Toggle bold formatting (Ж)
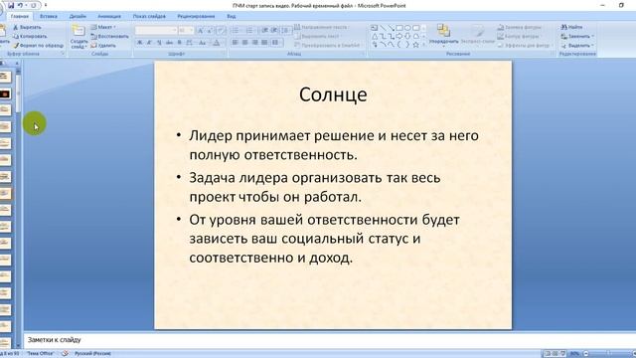The height and width of the screenshot is (358, 636). click(x=139, y=43)
